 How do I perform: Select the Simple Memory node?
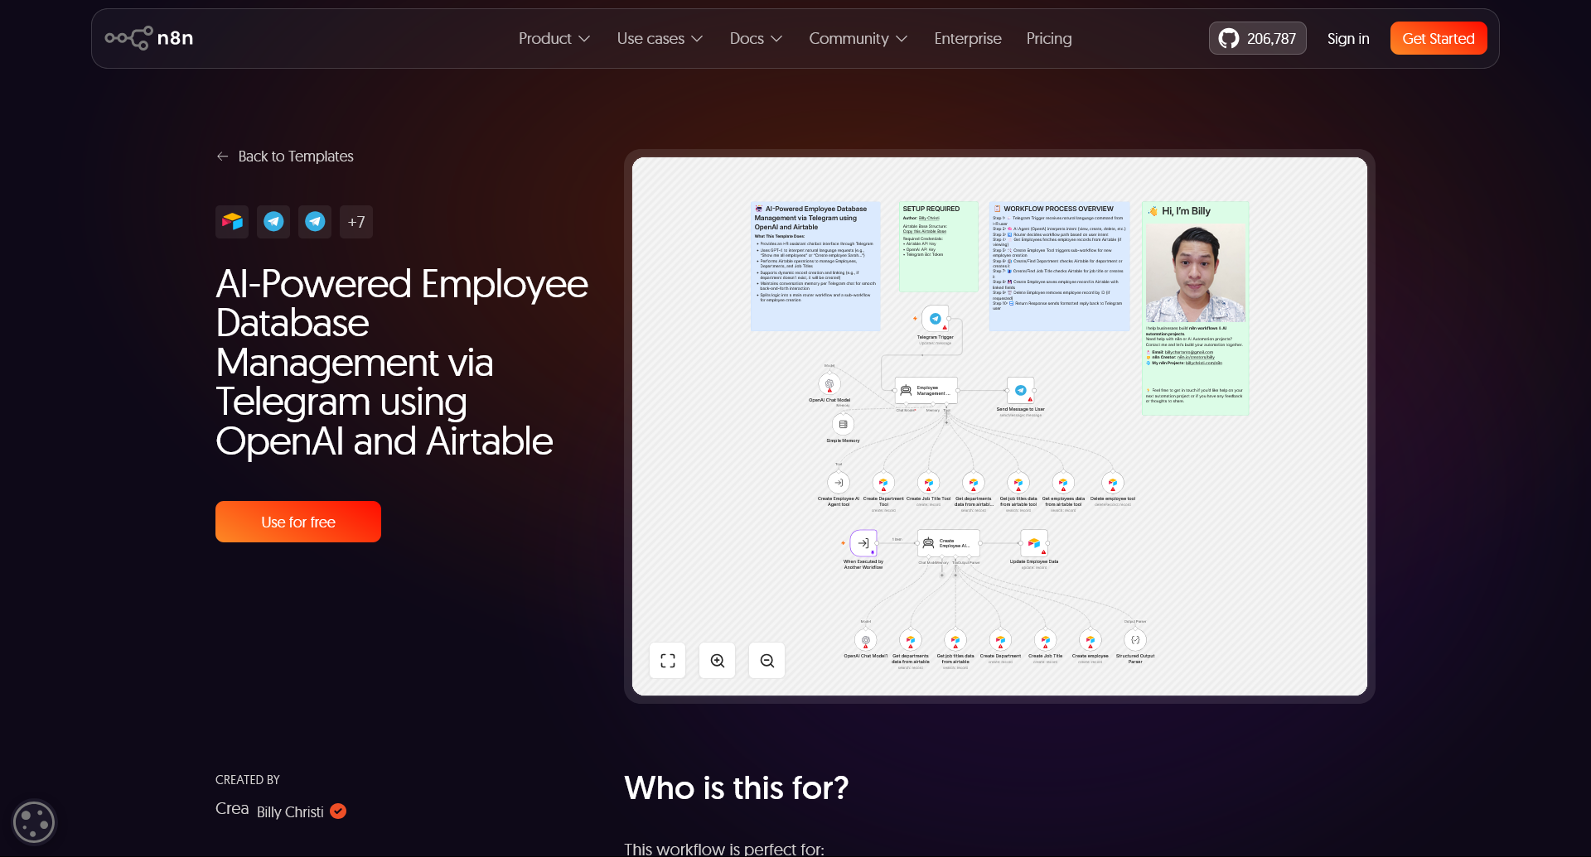843,424
